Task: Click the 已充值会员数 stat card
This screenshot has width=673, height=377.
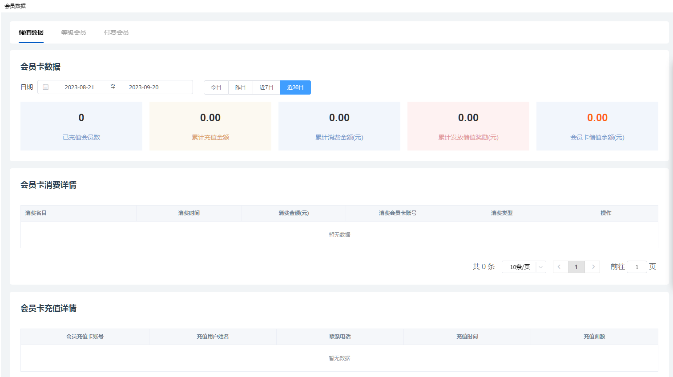Action: [81, 126]
